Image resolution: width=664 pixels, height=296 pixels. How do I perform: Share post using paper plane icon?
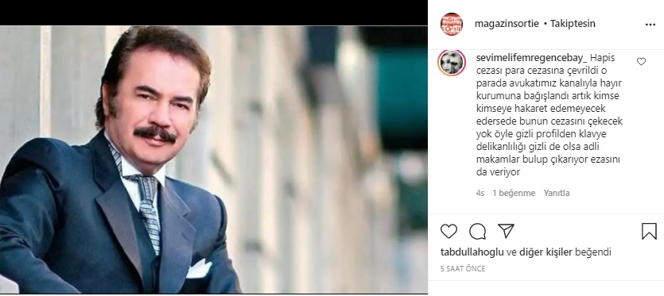(x=506, y=231)
